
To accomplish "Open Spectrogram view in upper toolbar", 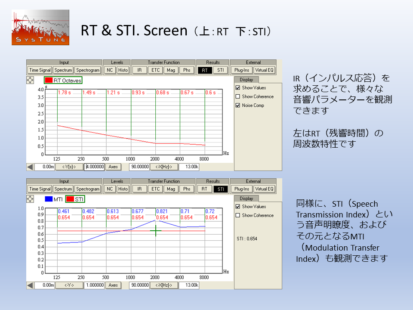I will [x=88, y=70].
